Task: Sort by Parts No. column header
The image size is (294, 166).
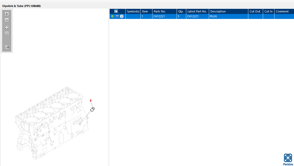Action: (x=164, y=11)
